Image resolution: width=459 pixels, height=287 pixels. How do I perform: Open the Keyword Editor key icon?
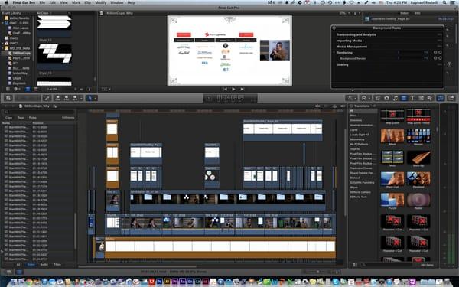click(47, 98)
